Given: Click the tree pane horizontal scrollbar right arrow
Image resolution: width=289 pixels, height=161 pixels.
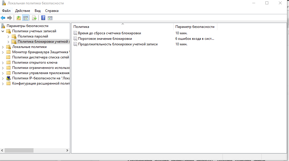Looking at the screenshot, I should 67,151.
